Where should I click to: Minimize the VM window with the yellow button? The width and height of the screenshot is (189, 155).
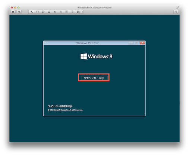tap(15, 7)
